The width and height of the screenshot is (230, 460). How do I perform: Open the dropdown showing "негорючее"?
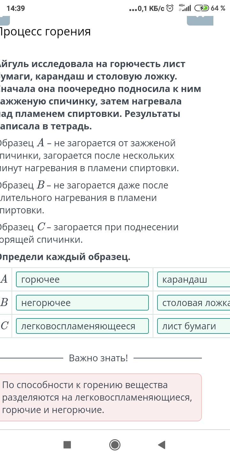(x=82, y=303)
